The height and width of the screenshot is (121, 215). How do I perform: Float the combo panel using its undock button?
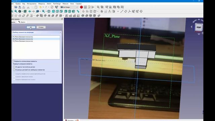[x=62, y=19]
